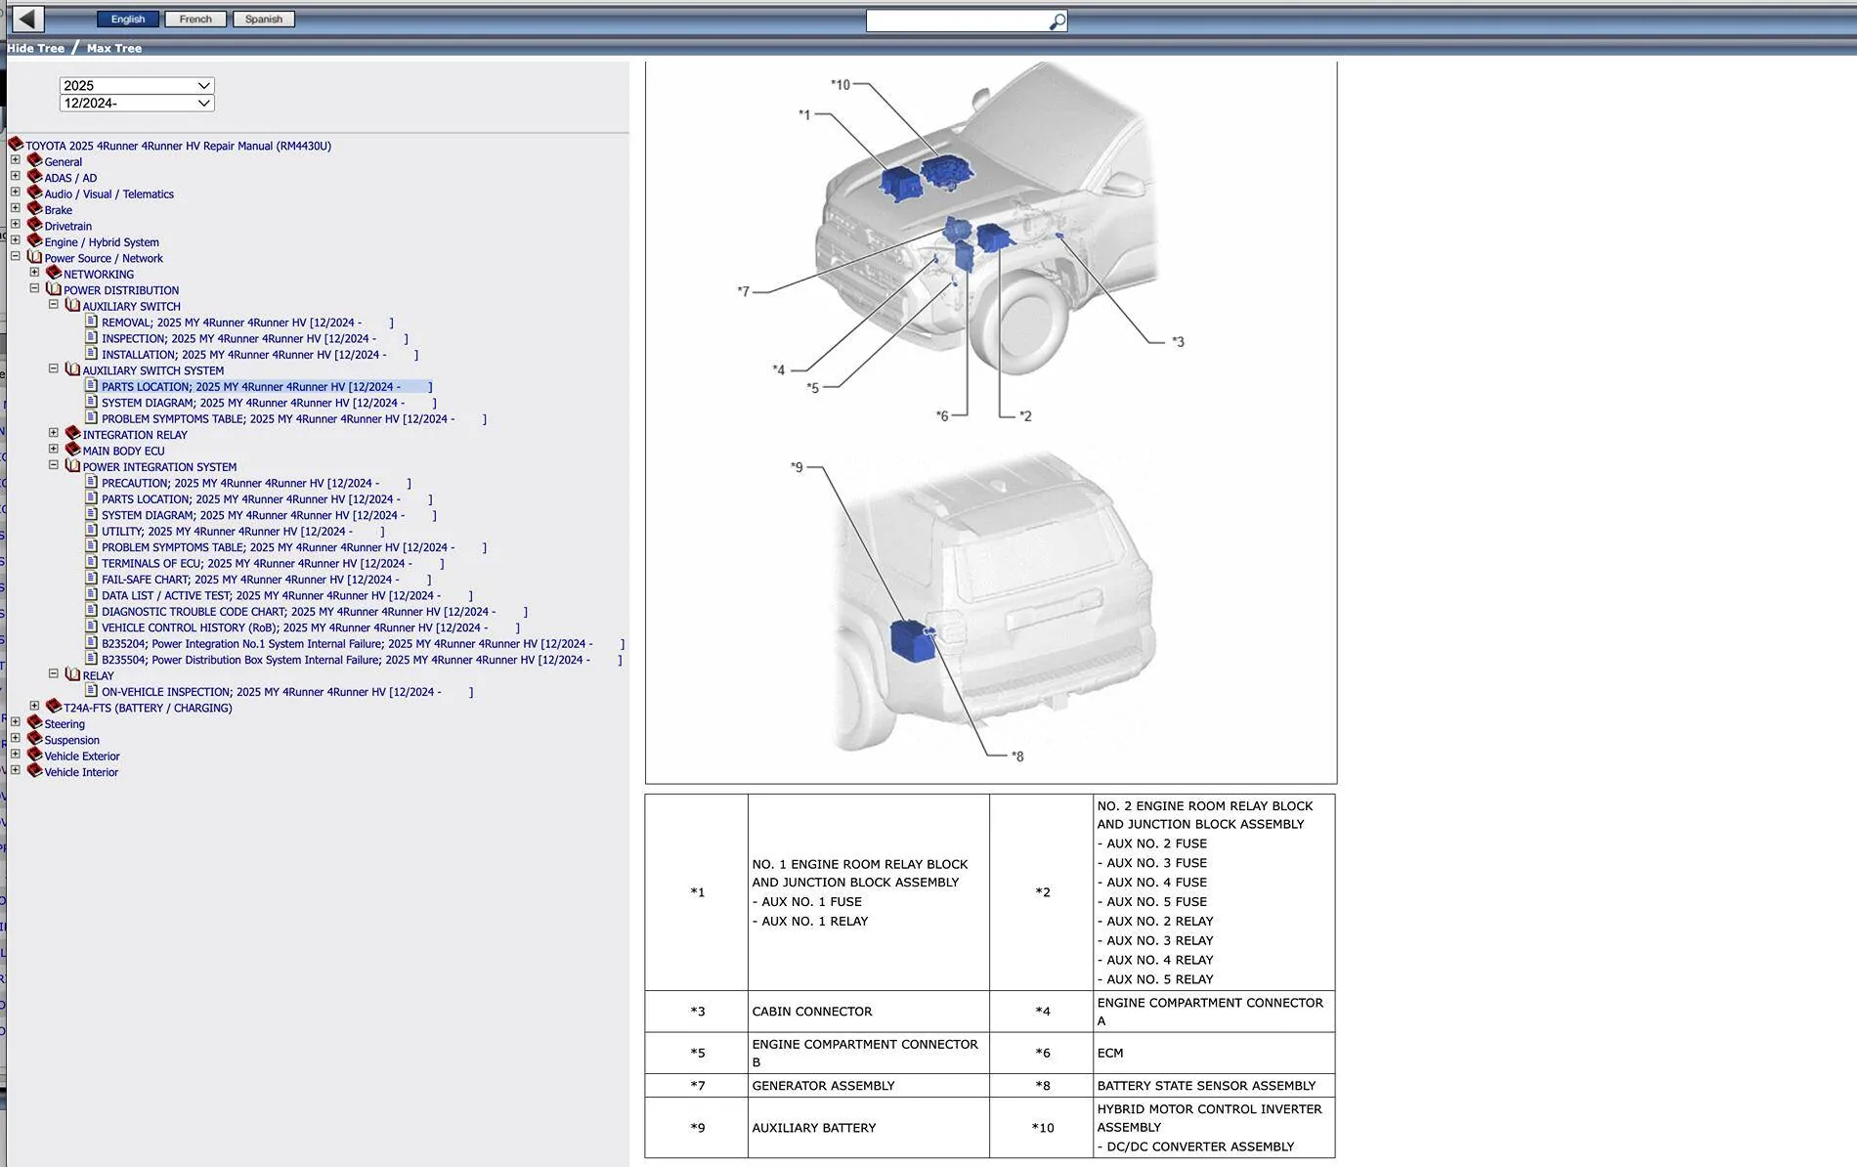
Task: Click the search magnifier icon
Action: click(1057, 22)
